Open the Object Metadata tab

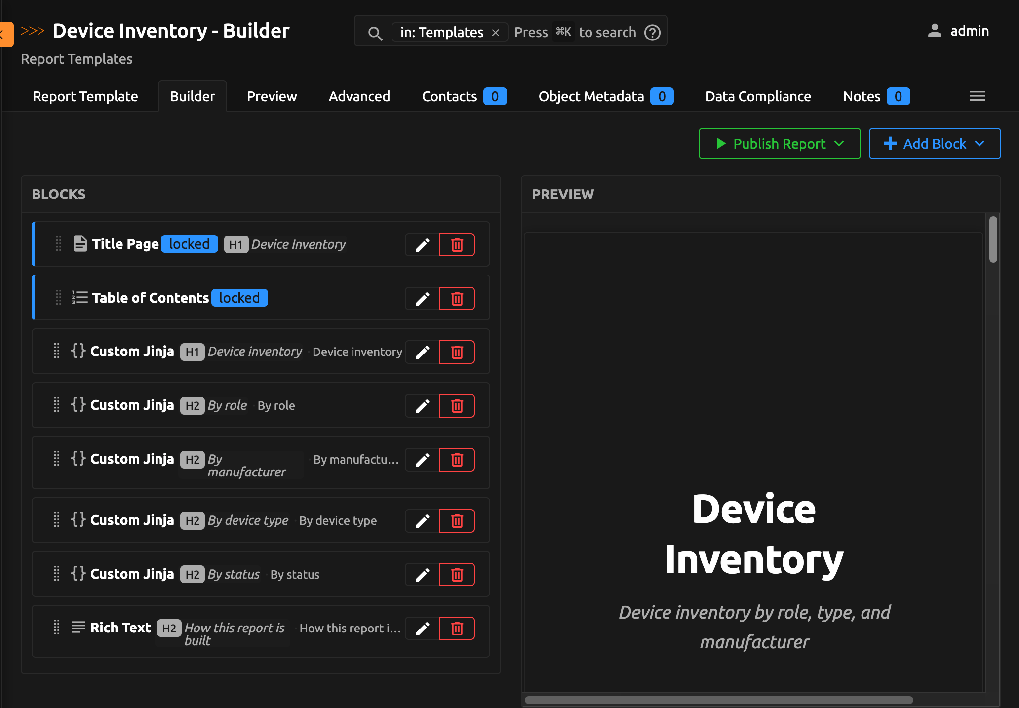point(606,96)
